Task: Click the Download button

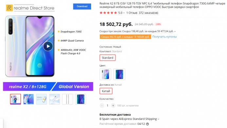Action: point(82,7)
